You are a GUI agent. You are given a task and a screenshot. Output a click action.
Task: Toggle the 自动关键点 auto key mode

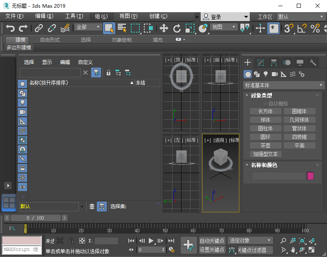(x=212, y=241)
